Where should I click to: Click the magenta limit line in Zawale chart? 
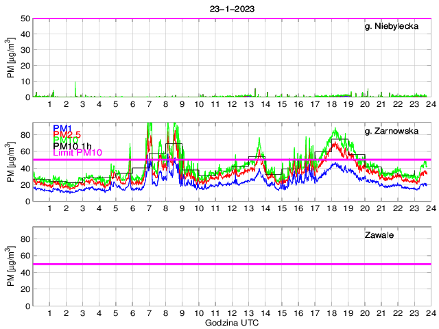[x=230, y=264]
